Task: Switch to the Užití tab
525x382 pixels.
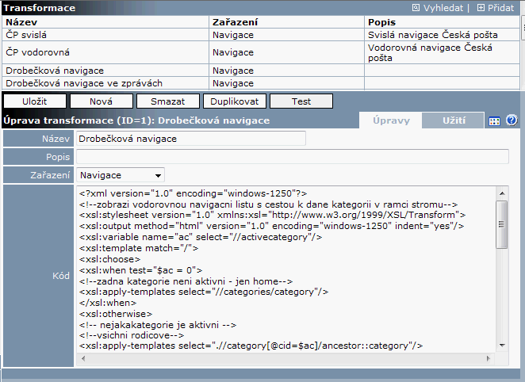Action: 453,120
